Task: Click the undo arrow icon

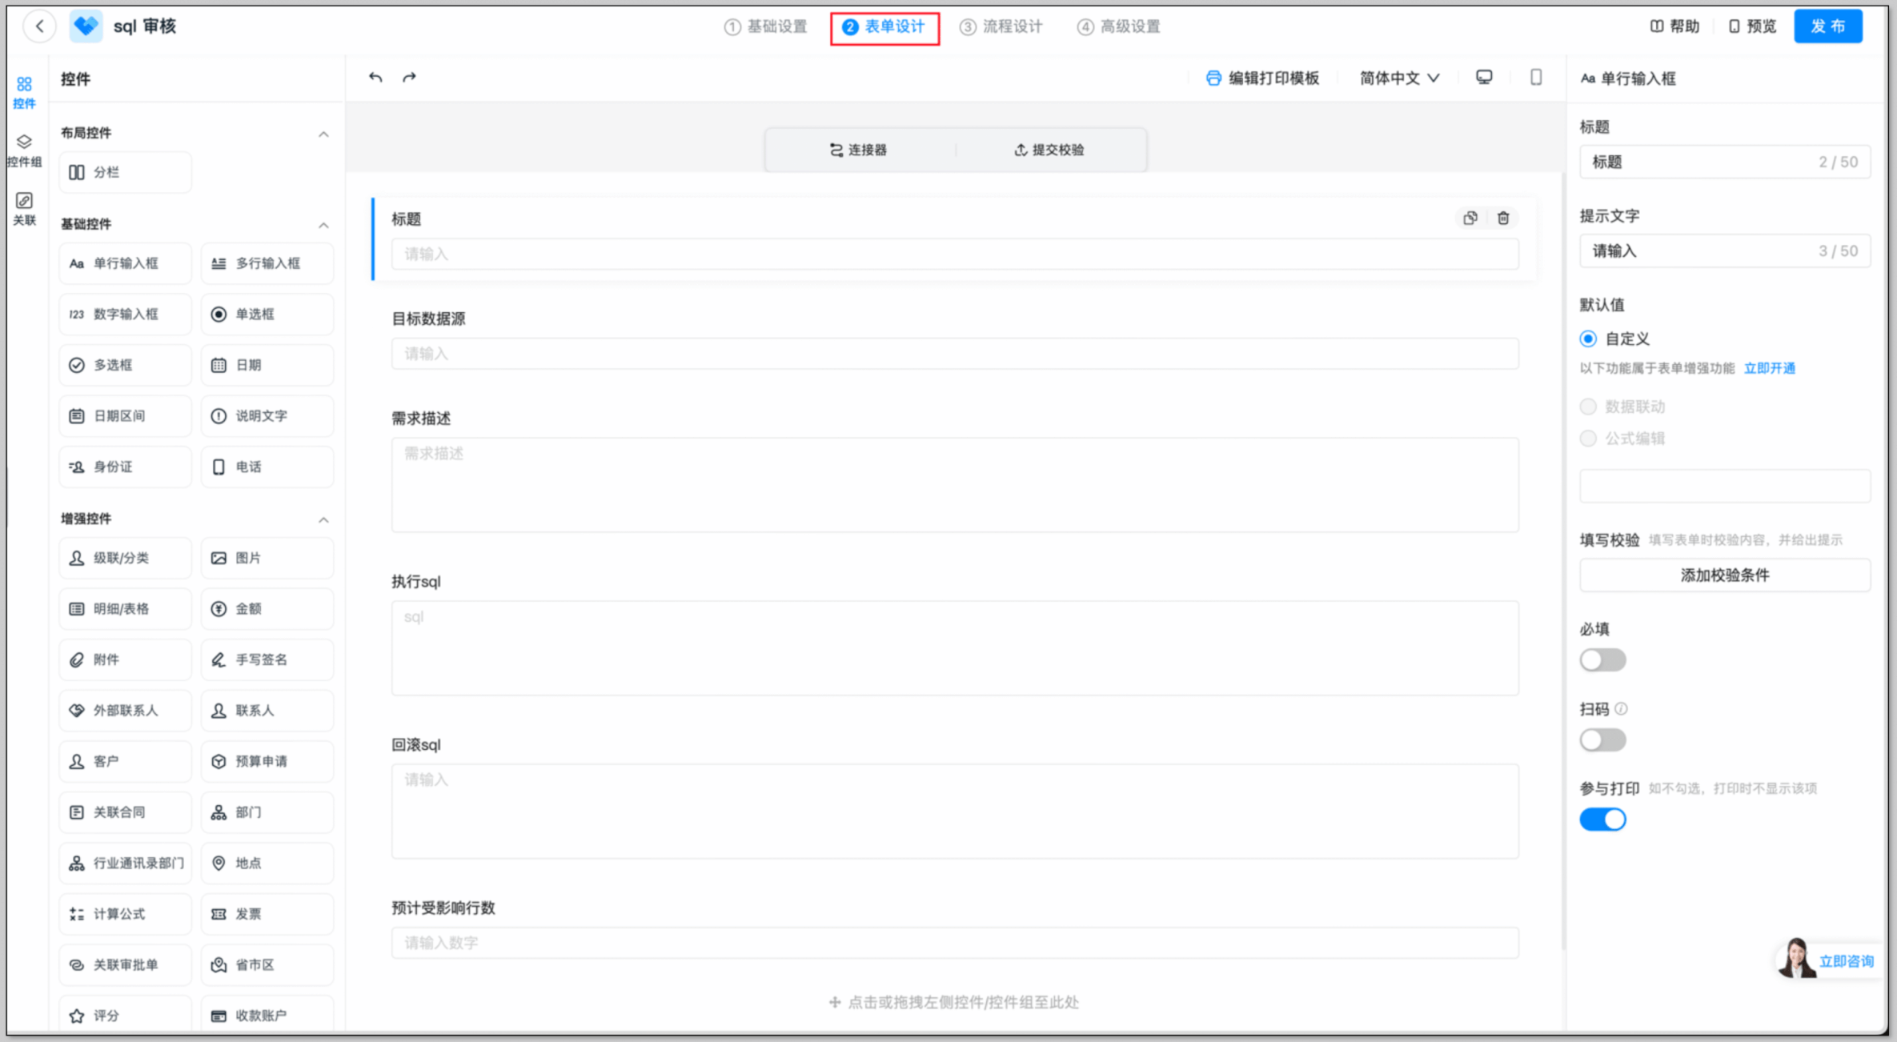Action: [x=375, y=78]
